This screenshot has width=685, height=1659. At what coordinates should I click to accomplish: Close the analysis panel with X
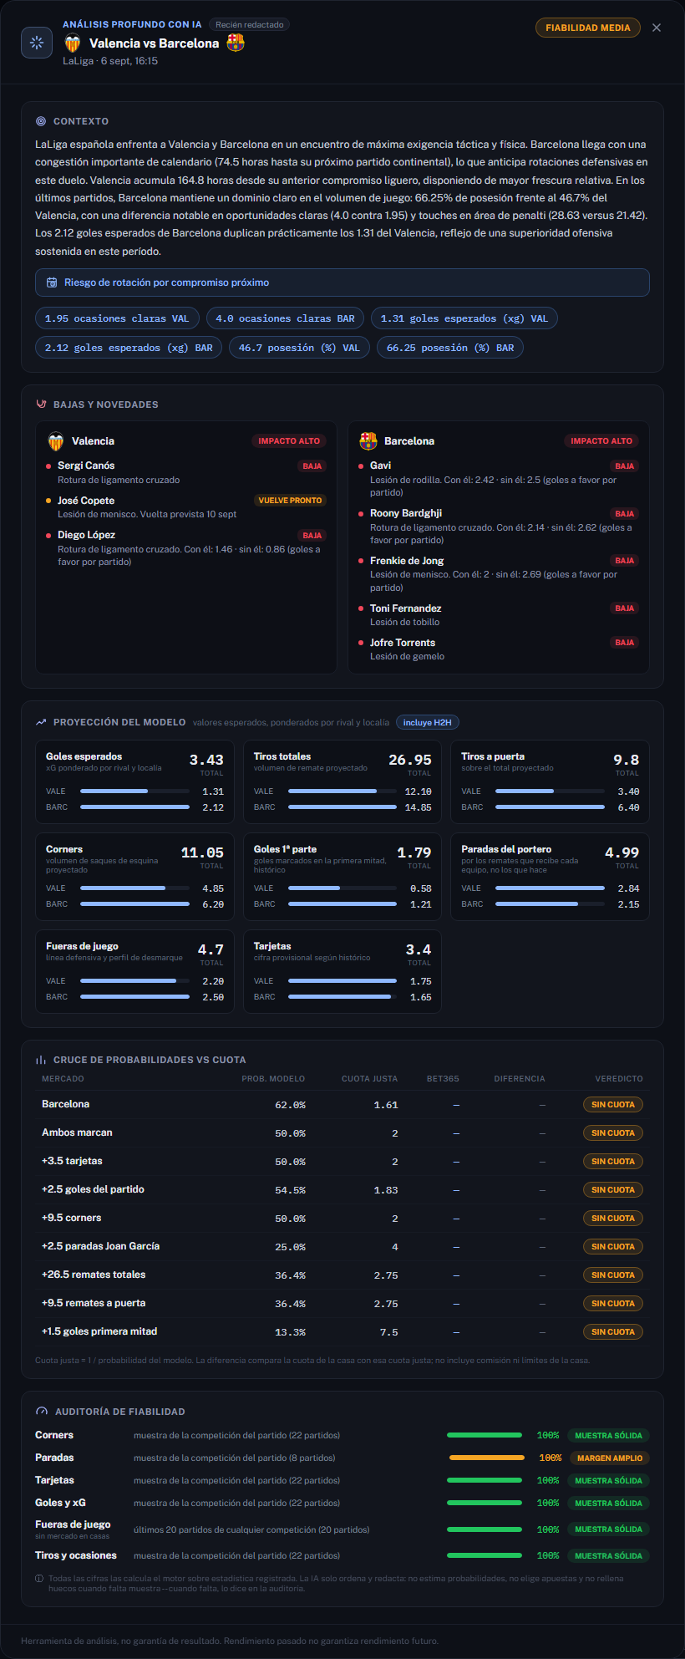tap(657, 28)
